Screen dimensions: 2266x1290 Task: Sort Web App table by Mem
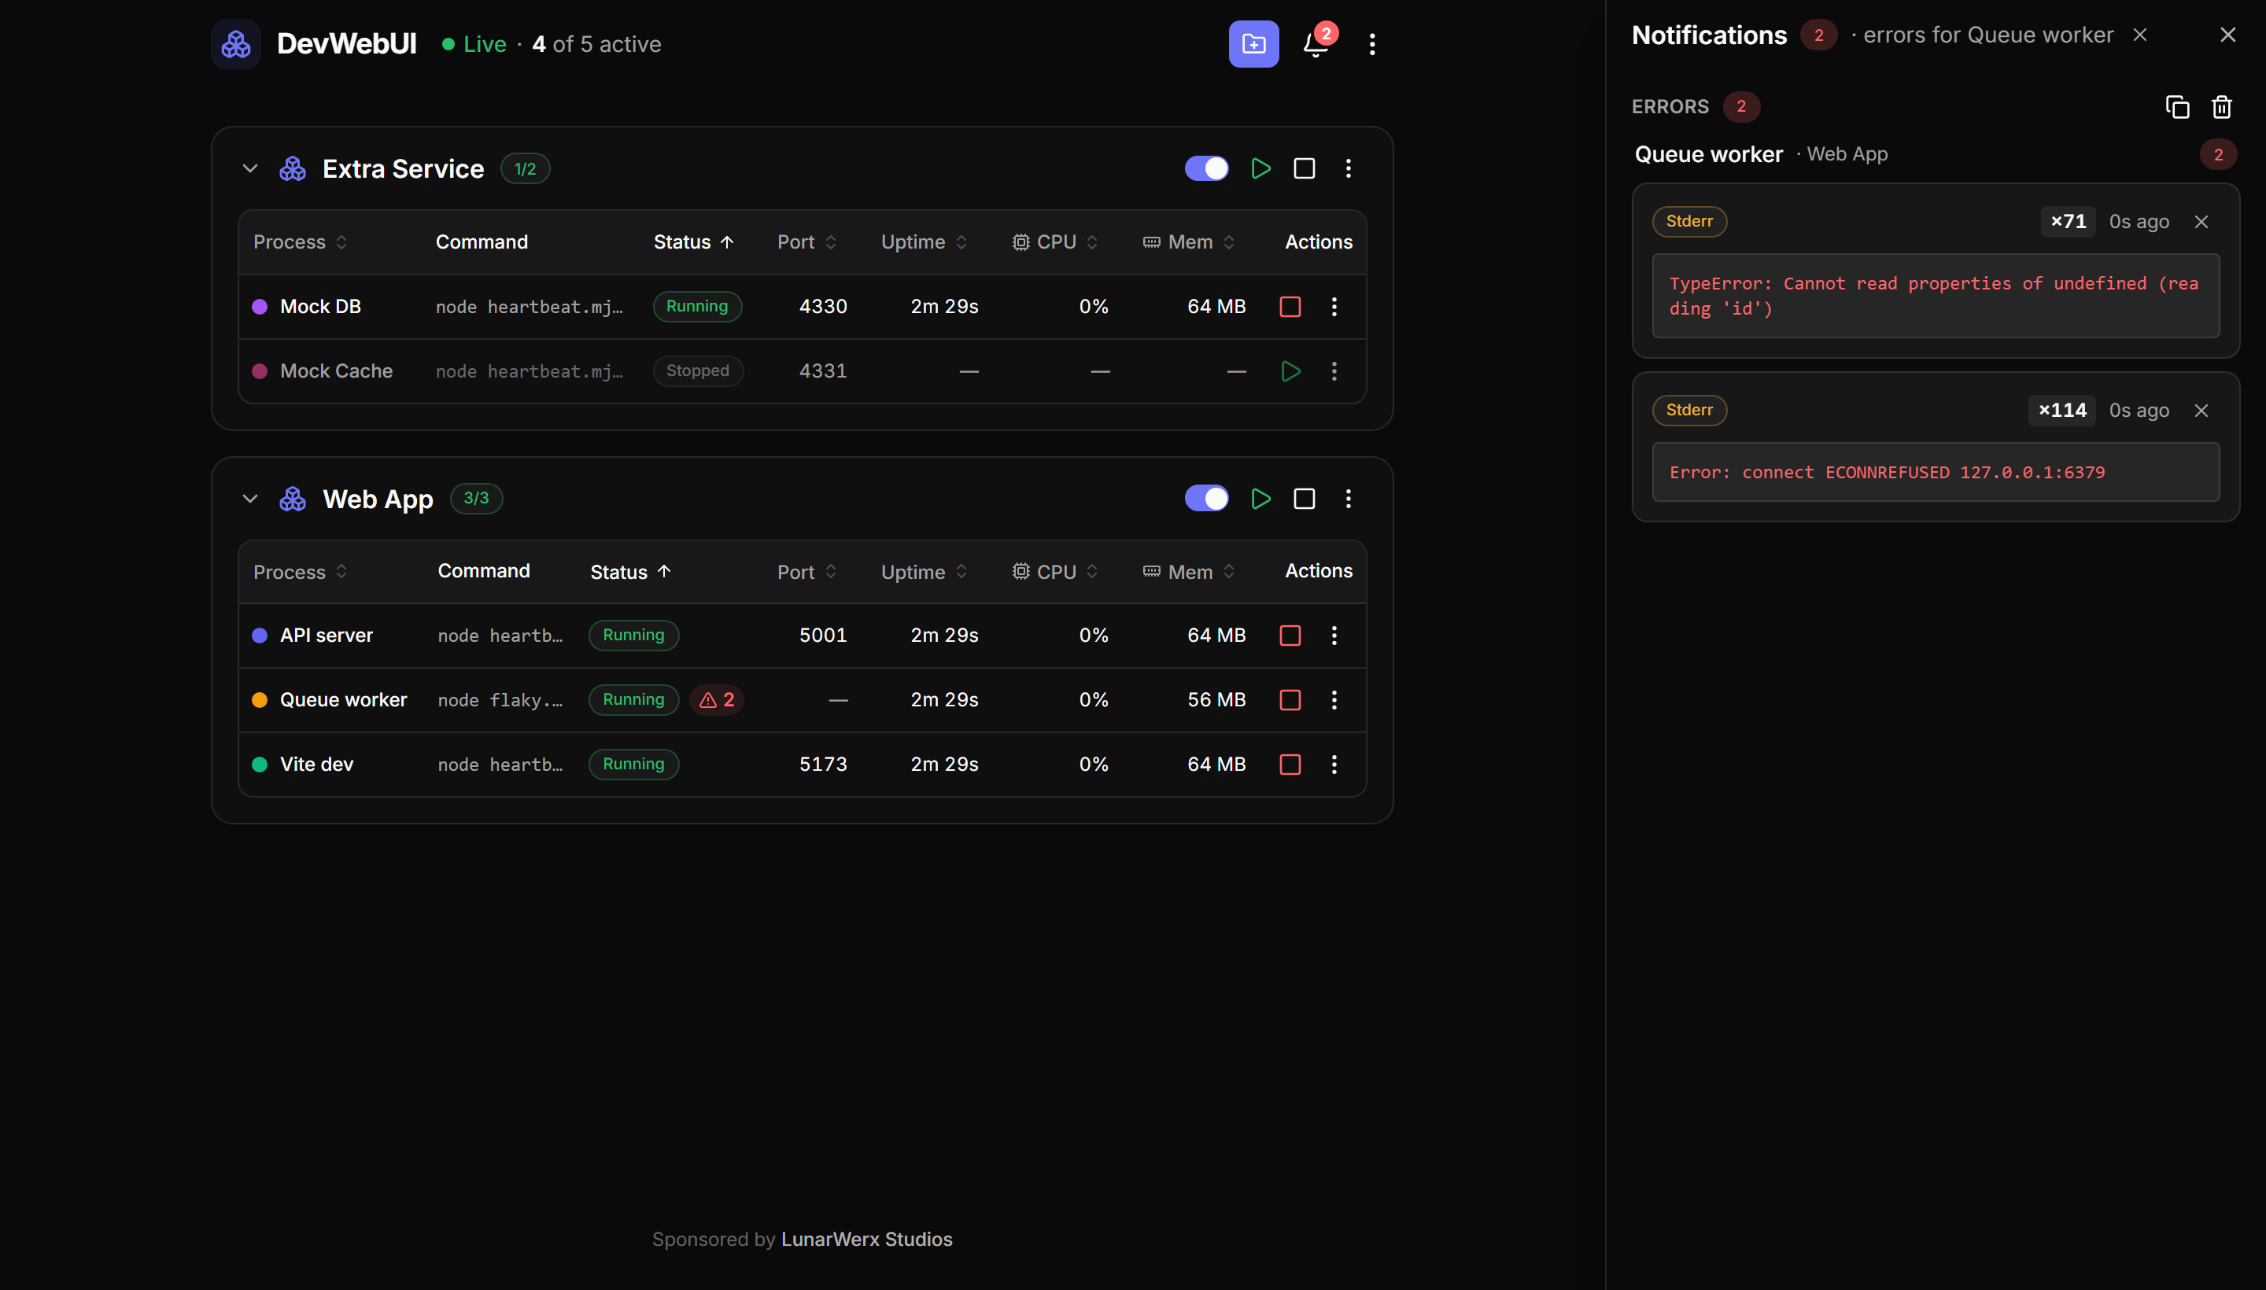click(x=1188, y=573)
